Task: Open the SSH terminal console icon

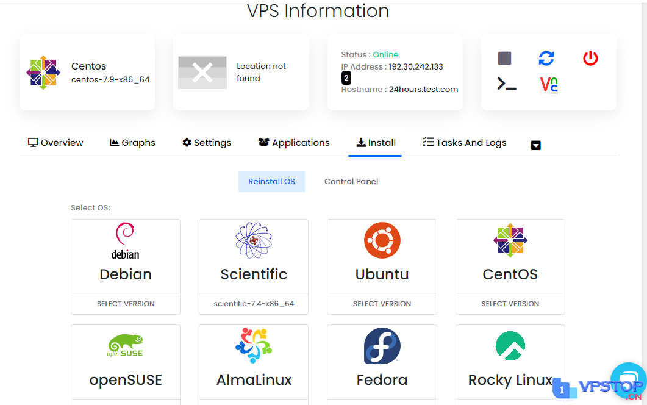Action: coord(507,84)
